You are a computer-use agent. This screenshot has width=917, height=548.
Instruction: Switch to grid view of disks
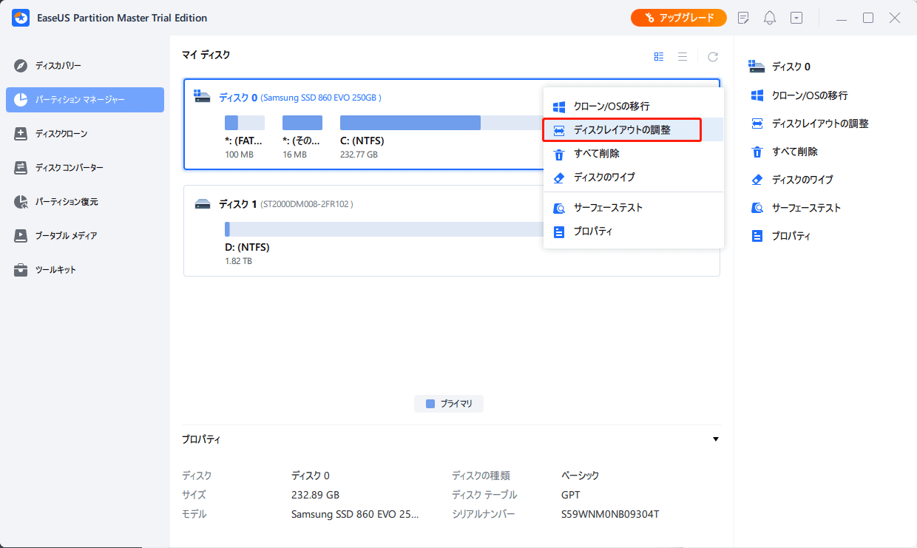pyautogui.click(x=659, y=56)
